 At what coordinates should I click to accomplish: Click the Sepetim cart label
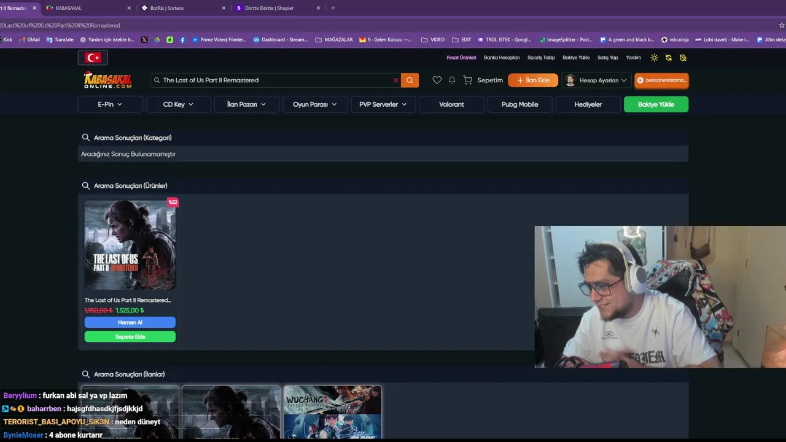[490, 80]
